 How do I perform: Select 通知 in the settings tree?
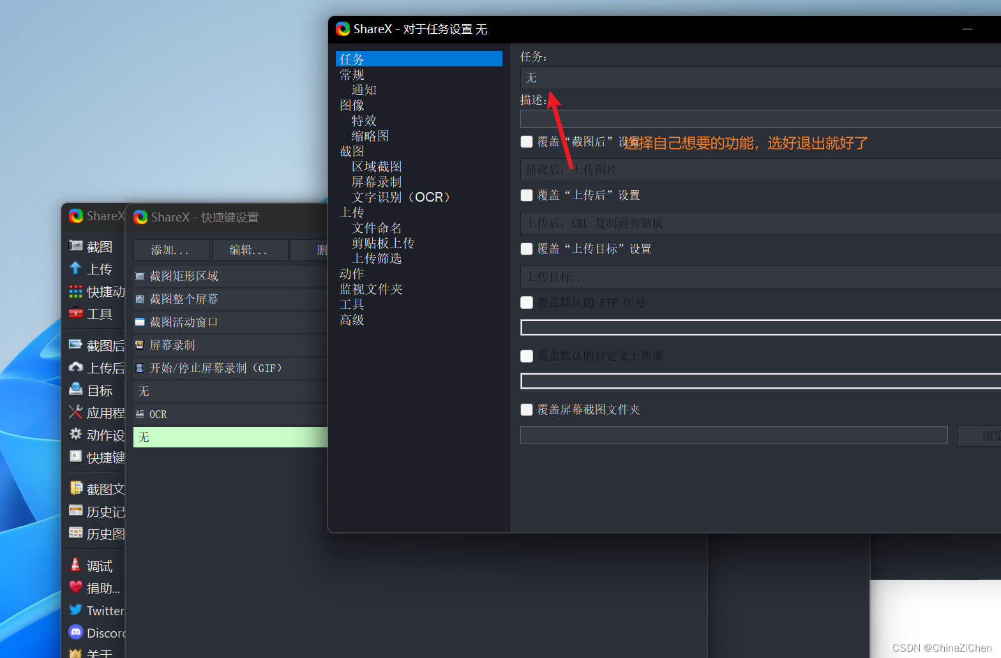(364, 90)
